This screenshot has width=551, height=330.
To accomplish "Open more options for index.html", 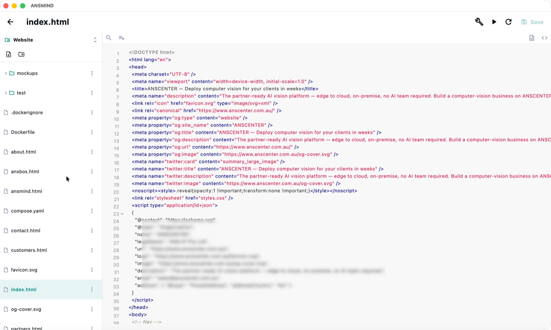I will pos(92,290).
